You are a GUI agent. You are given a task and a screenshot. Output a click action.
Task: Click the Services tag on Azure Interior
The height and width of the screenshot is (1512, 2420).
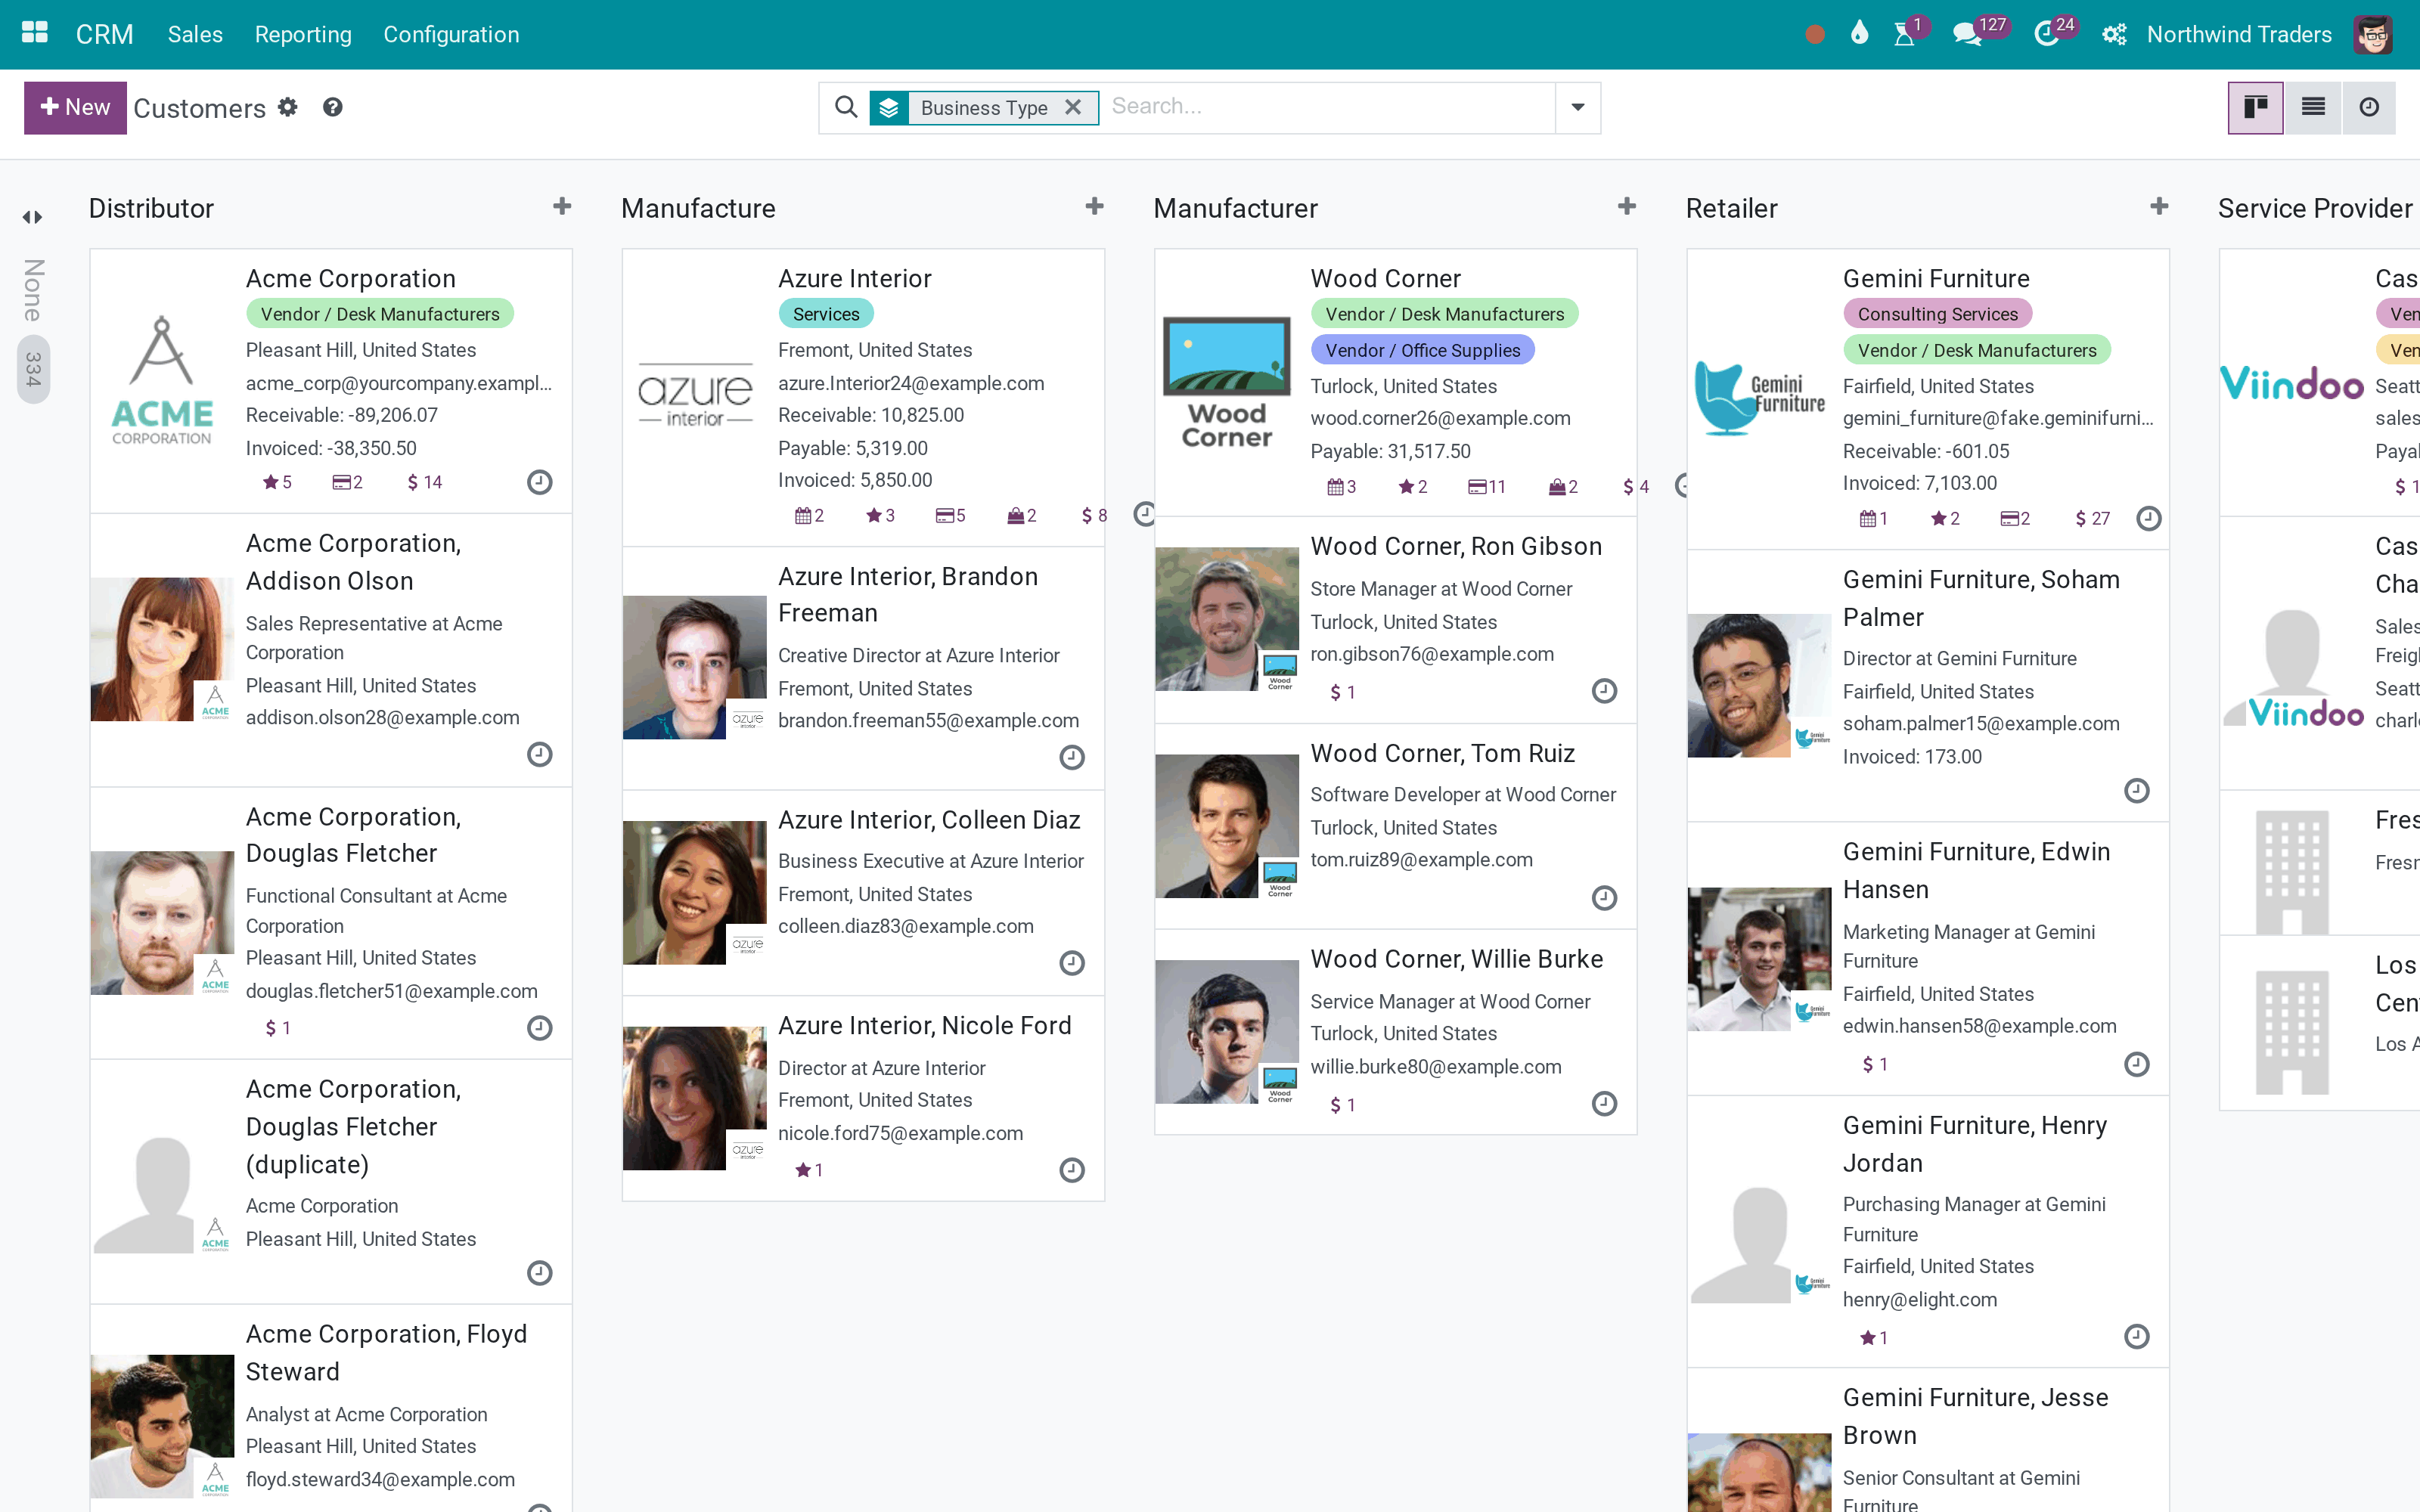tap(826, 314)
